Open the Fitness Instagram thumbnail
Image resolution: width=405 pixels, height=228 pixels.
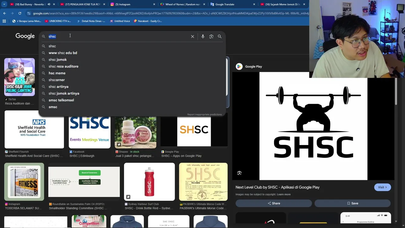pos(24,182)
